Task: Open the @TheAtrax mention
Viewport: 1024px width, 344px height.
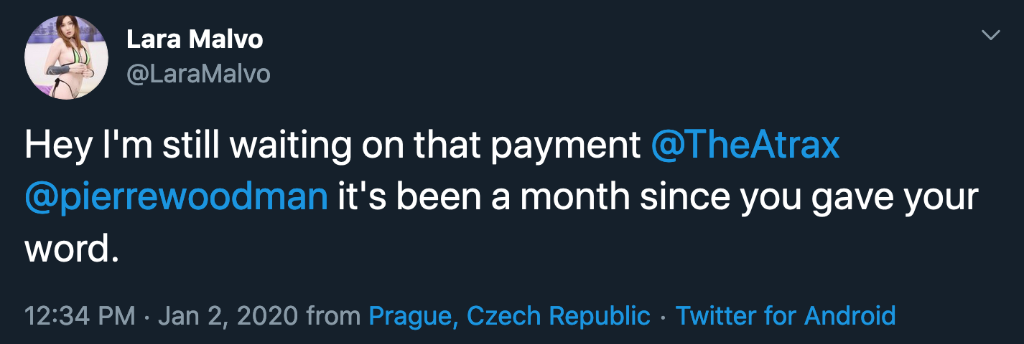Action: 745,146
